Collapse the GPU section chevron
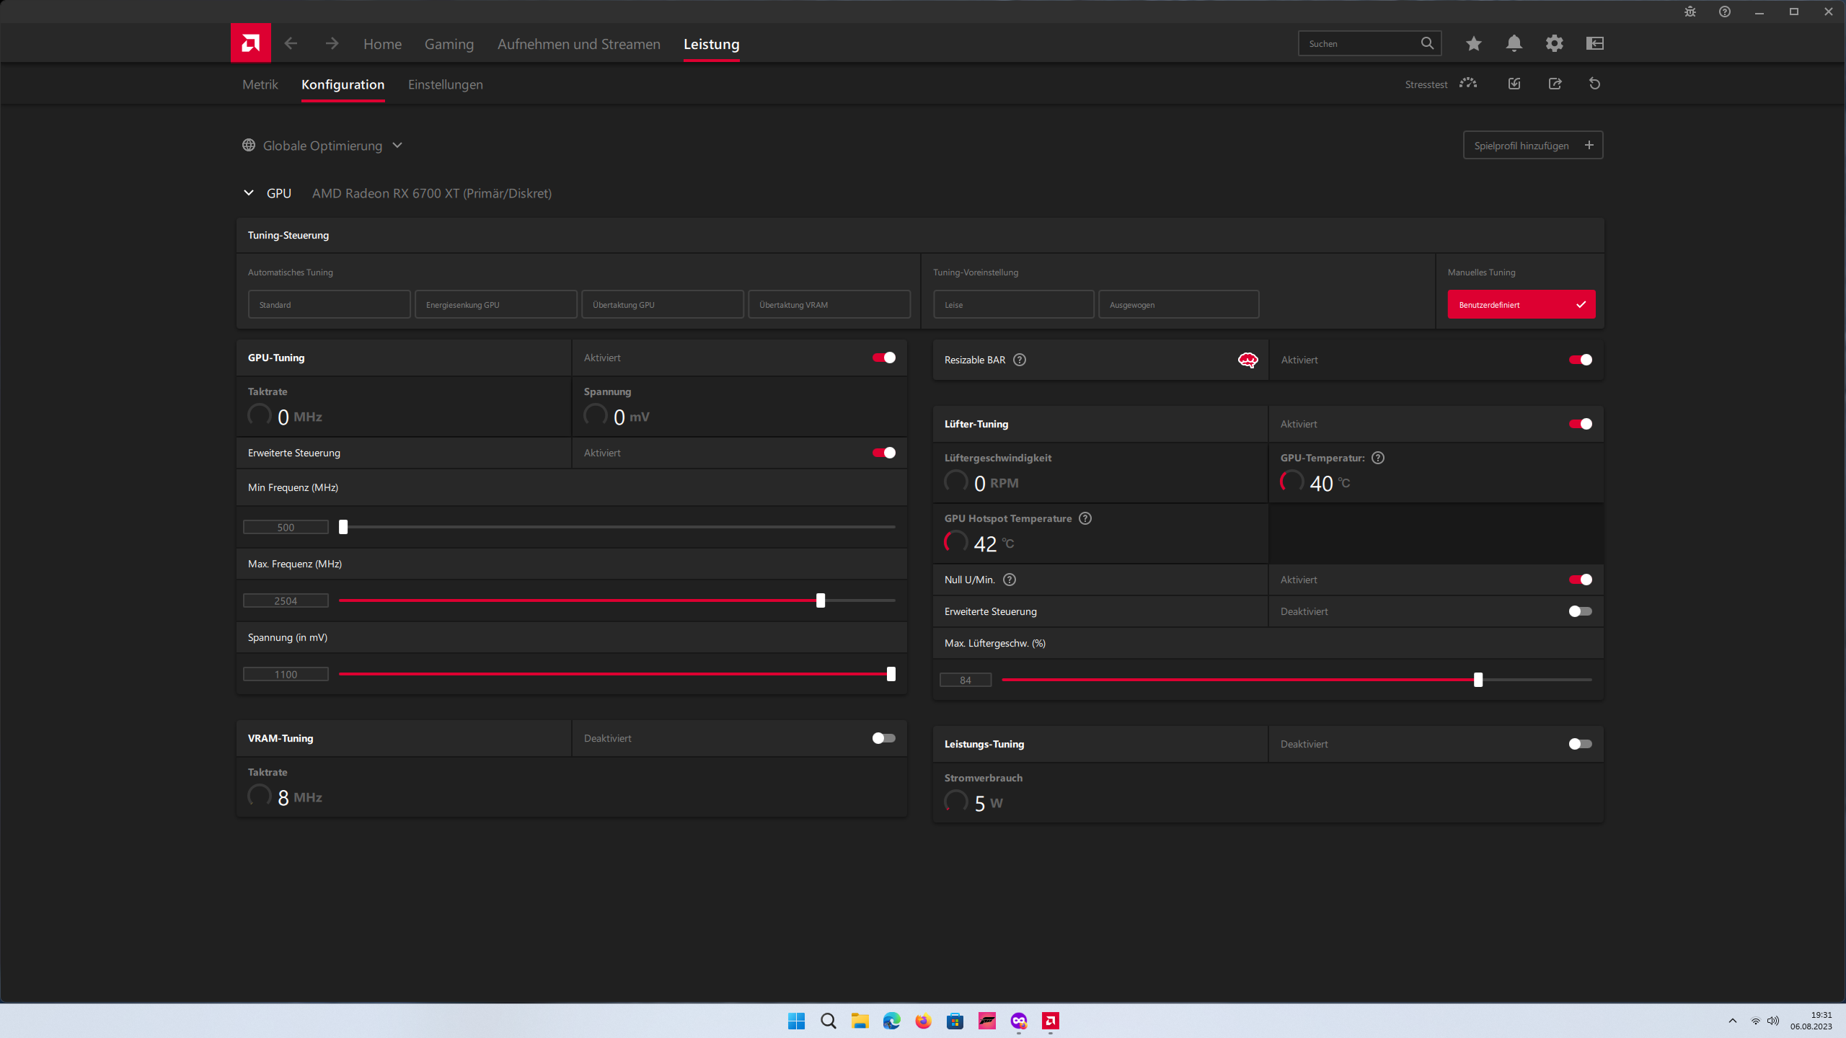The width and height of the screenshot is (1846, 1038). pyautogui.click(x=249, y=192)
